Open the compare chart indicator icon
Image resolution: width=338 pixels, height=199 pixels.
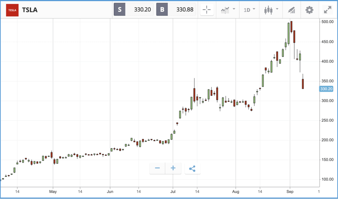225,10
